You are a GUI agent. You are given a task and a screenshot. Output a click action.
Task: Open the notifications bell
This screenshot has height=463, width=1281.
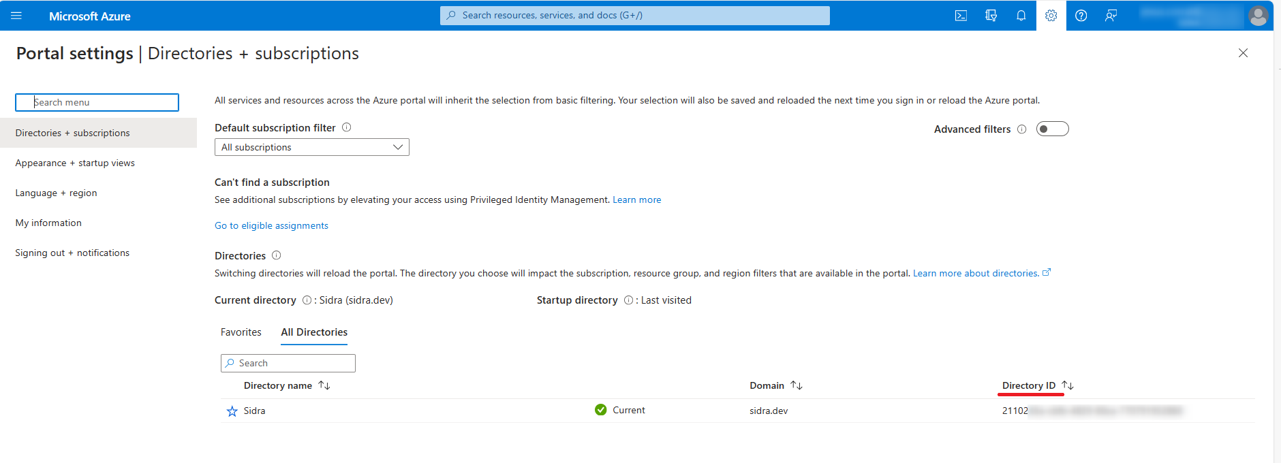coord(1021,16)
